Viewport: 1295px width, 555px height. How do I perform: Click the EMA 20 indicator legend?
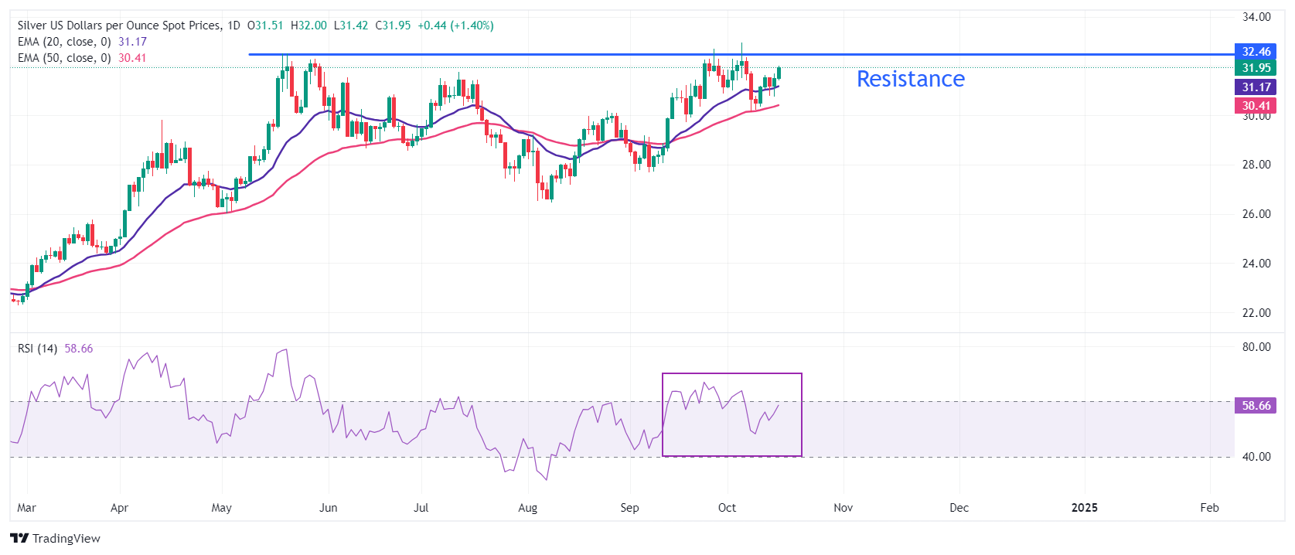[64, 42]
